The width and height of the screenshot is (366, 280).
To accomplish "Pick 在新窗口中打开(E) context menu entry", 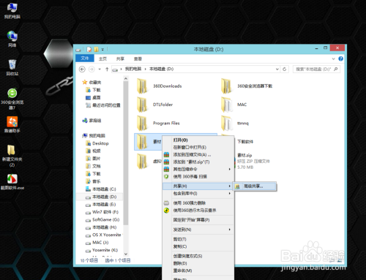I will (198, 148).
